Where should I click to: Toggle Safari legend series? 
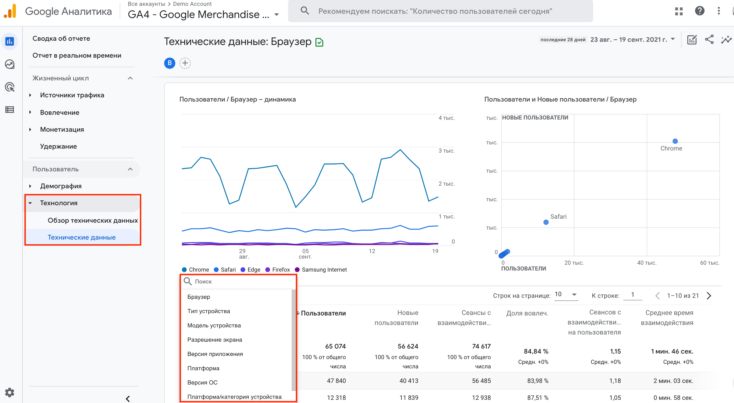225,269
